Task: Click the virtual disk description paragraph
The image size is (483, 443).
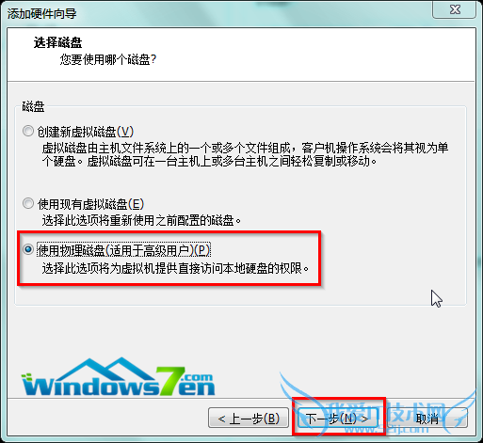Action: coord(245,154)
